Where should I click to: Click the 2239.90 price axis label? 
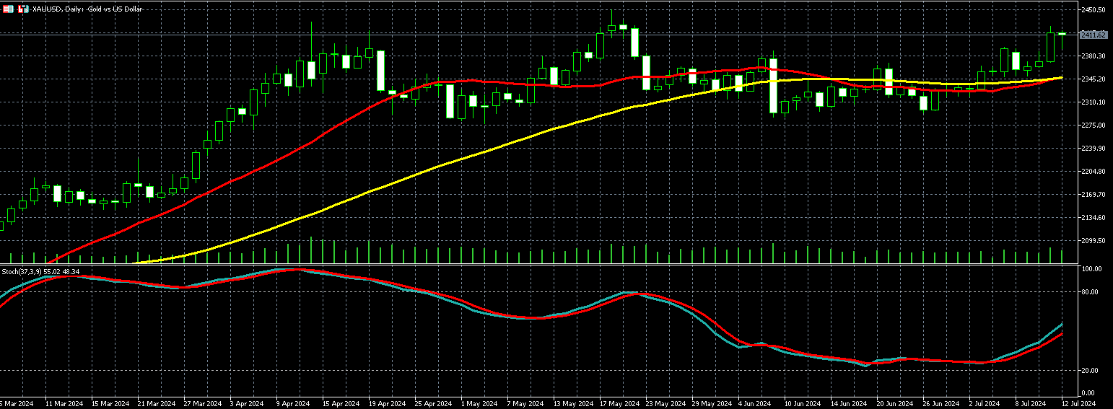pyautogui.click(x=1094, y=148)
